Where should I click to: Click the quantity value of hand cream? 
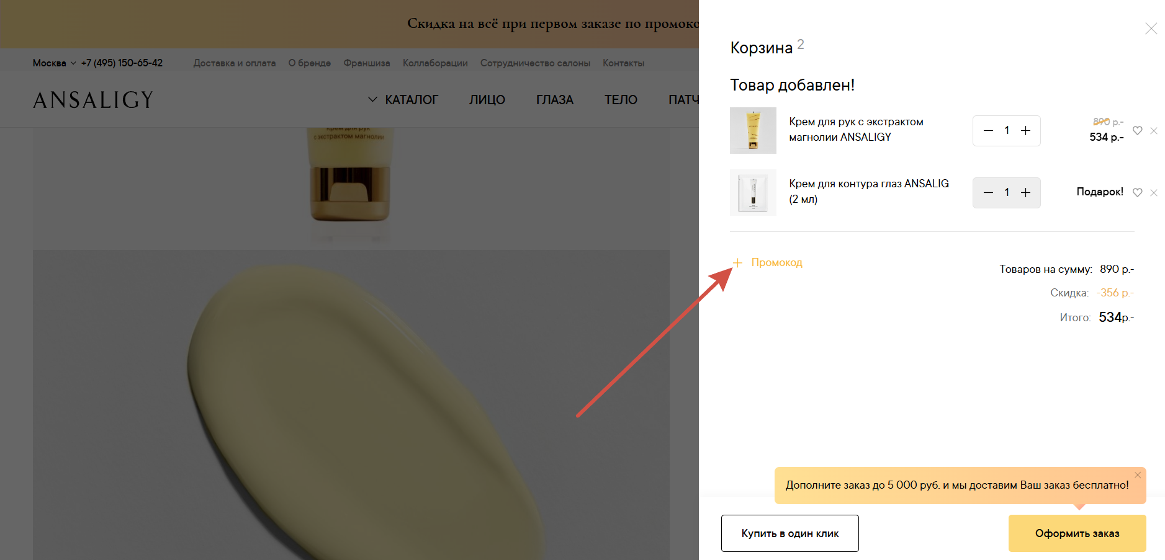(1007, 130)
